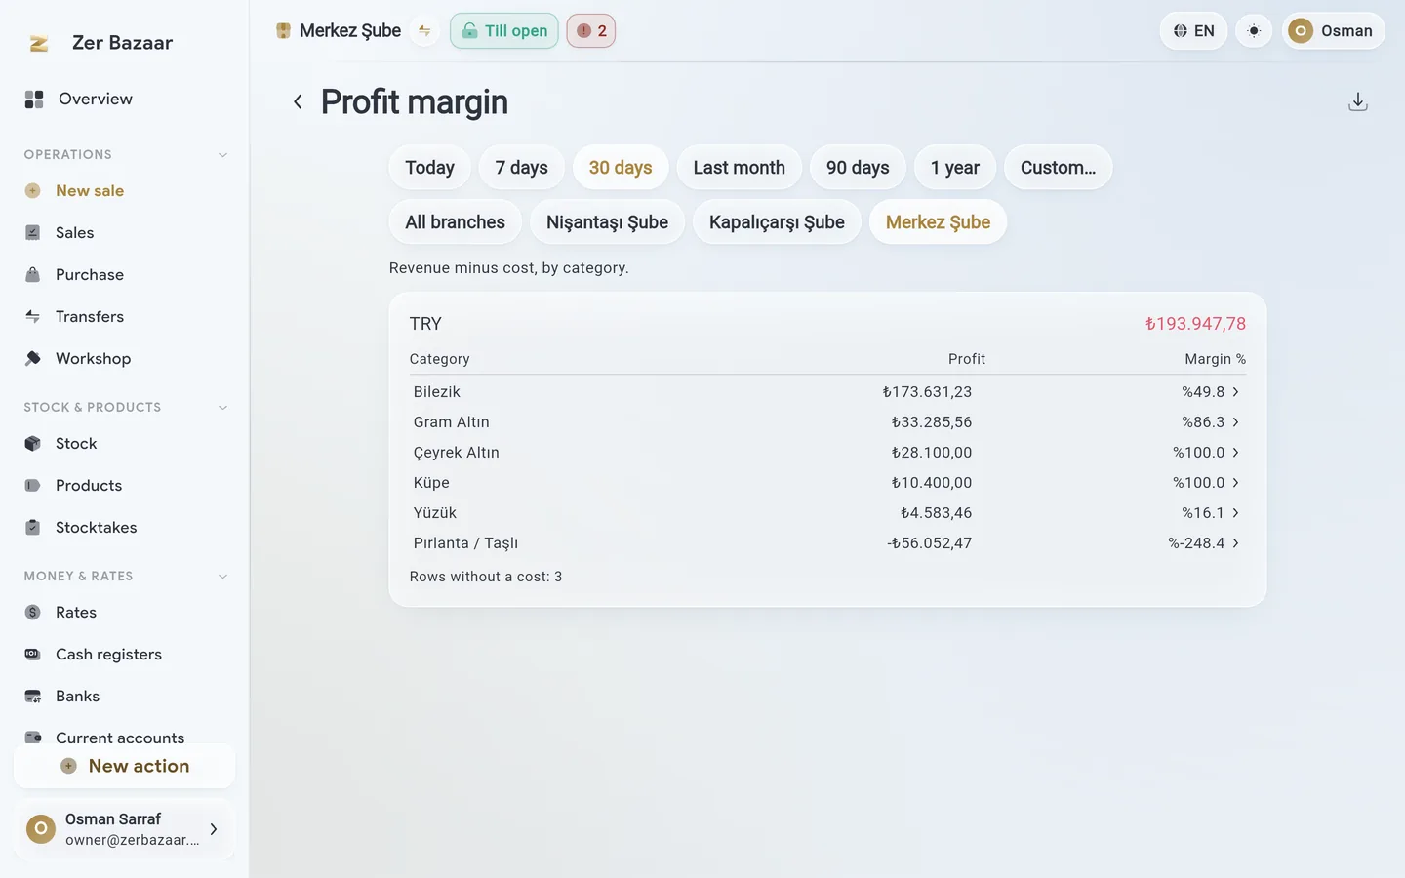This screenshot has height=878, width=1405.
Task: Select the 30 days period filter
Action: tap(621, 168)
